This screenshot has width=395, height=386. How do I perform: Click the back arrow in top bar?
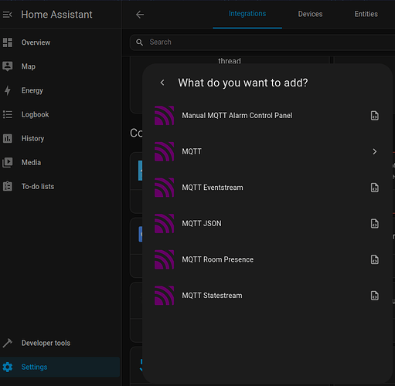[x=140, y=15]
